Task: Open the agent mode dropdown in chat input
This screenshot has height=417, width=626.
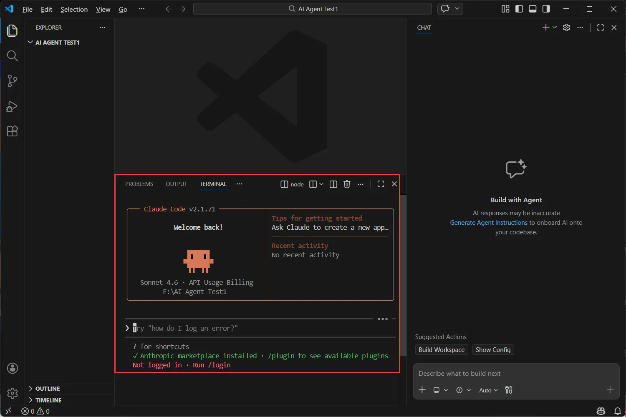Action: tap(463, 390)
